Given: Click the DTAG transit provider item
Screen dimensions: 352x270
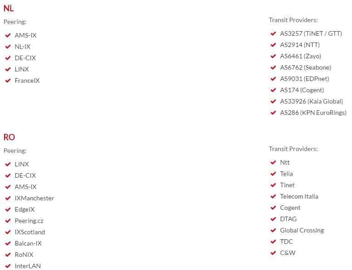Looking at the screenshot, I should coord(288,219).
